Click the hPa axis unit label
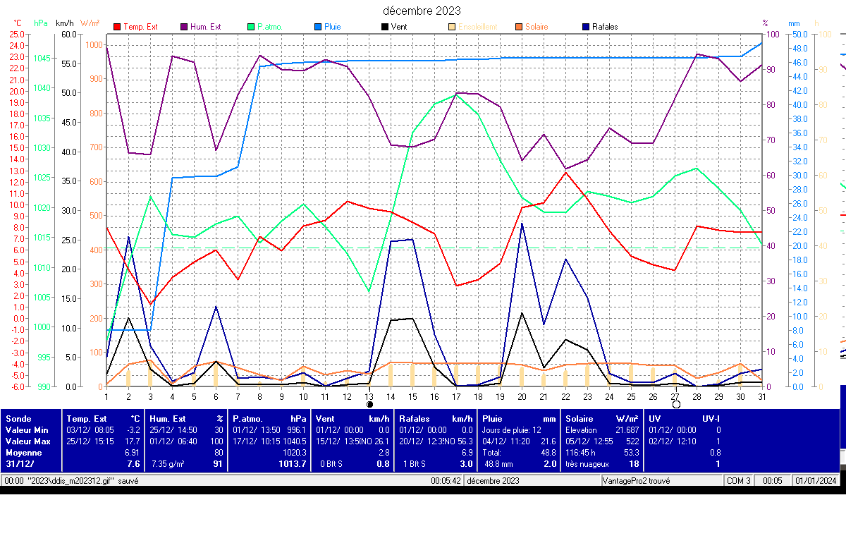This screenshot has width=846, height=555. point(41,23)
